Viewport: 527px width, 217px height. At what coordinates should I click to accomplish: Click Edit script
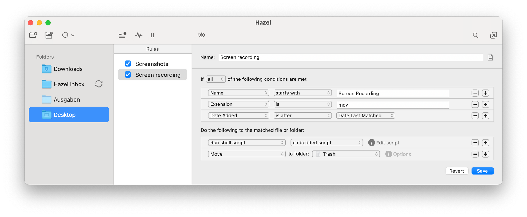coord(384,143)
